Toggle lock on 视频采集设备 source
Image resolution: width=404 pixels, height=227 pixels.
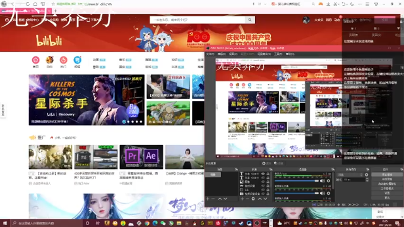coord(268,194)
